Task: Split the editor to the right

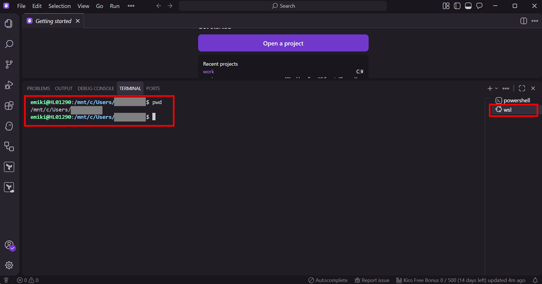Action: click(523, 21)
